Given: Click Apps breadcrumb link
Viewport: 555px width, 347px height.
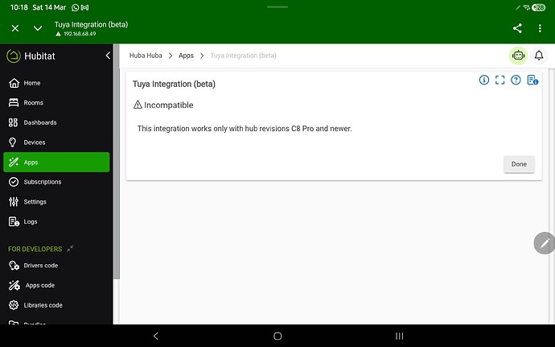Looking at the screenshot, I should pyautogui.click(x=186, y=56).
